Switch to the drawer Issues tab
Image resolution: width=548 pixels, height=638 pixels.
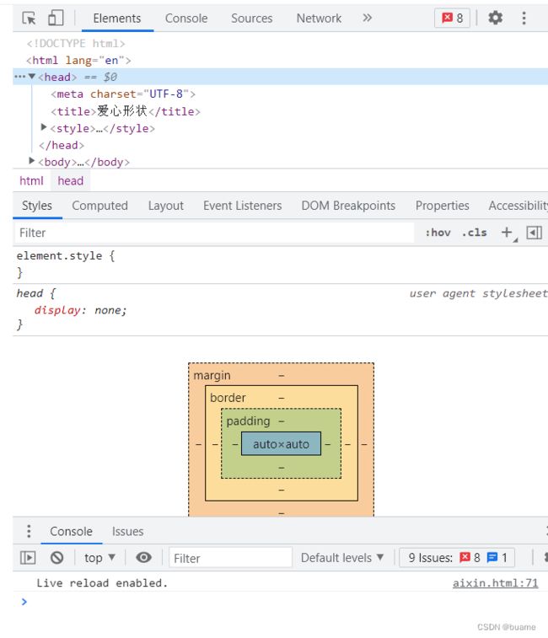pyautogui.click(x=127, y=532)
